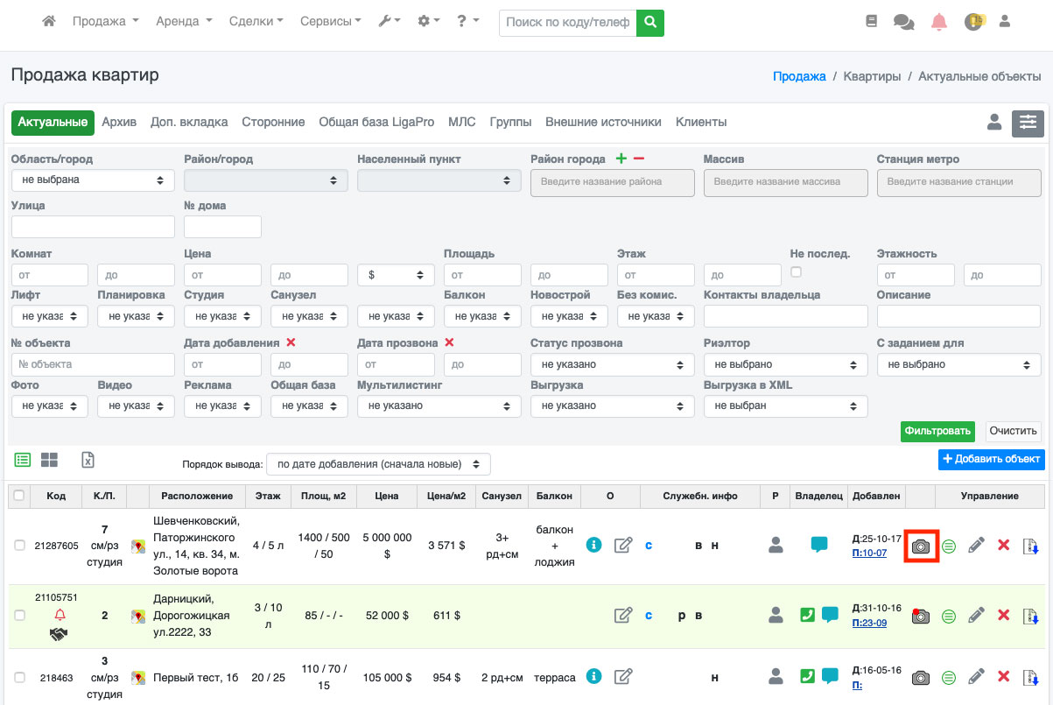Viewport: 1053px width, 705px height.
Task: Click the Excel export icon
Action: pyautogui.click(x=88, y=461)
